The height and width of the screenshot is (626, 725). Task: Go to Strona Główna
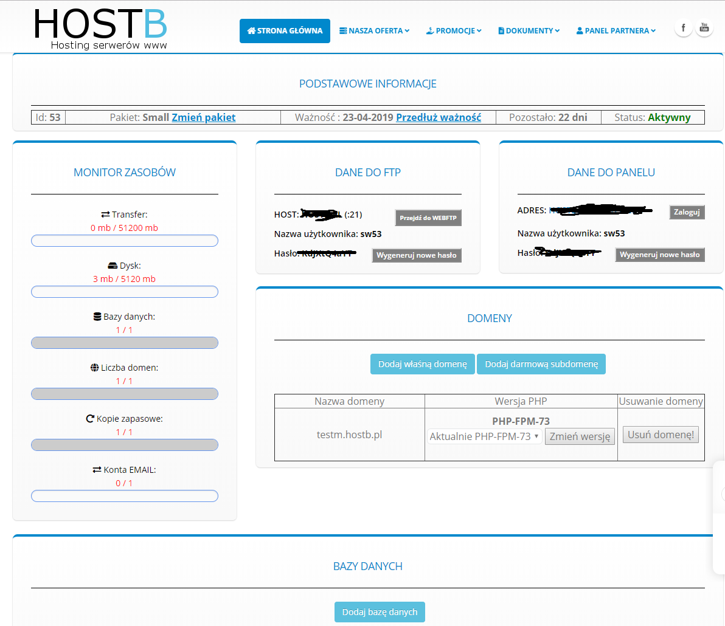285,31
